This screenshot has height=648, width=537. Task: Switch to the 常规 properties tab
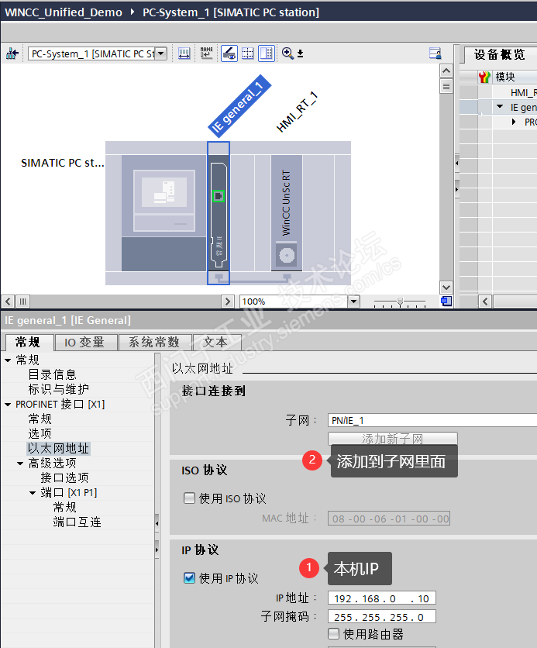(x=28, y=342)
